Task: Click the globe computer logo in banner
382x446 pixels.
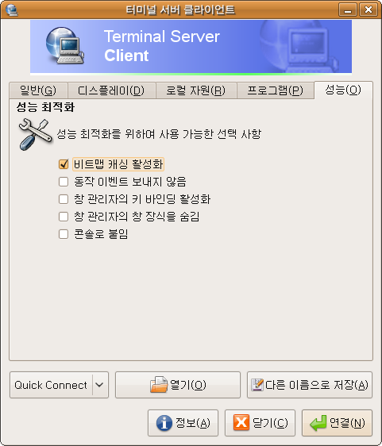Action: point(65,45)
